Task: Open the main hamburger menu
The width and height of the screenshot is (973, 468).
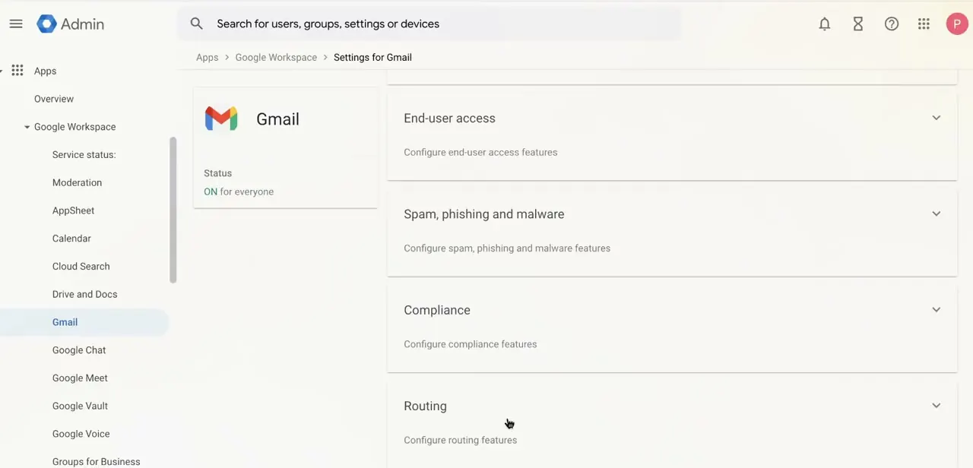Action: point(16,24)
